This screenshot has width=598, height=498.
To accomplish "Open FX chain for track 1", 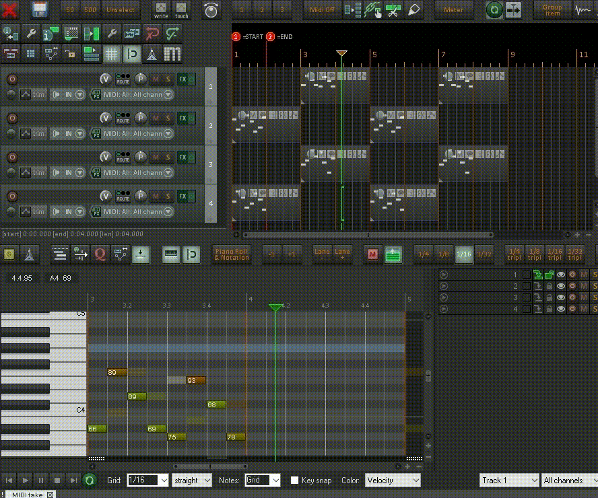I will 182,79.
